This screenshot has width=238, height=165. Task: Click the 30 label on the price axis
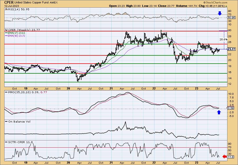tap(230, 30)
